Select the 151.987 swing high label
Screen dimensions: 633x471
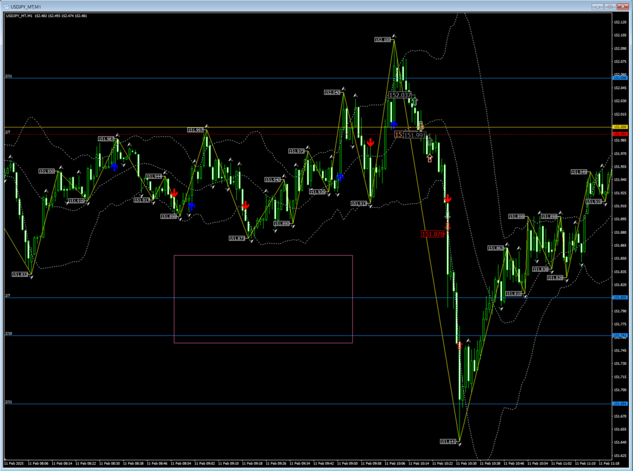(106, 139)
